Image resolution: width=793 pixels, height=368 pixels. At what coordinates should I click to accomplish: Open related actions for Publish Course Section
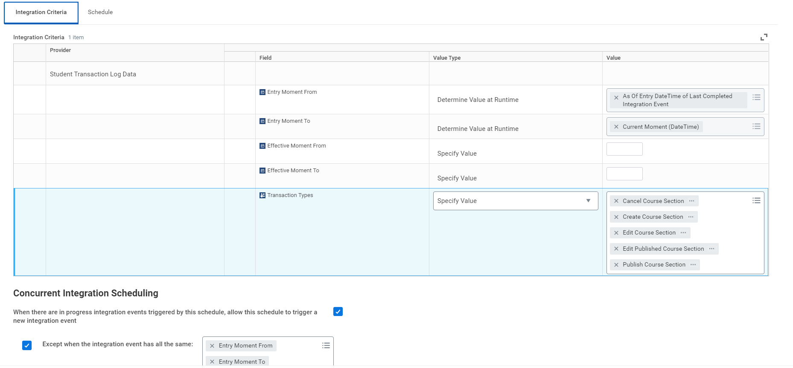tap(693, 265)
